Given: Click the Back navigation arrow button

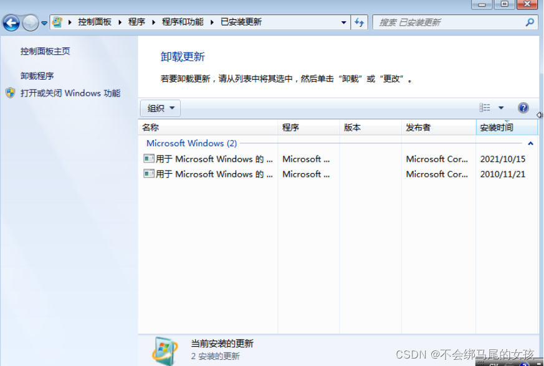Looking at the screenshot, I should coord(11,23).
